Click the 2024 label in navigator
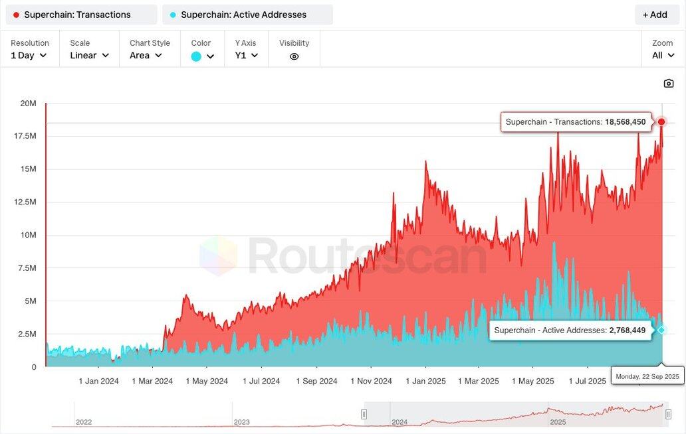Viewport: 686px width, 434px height. pyautogui.click(x=400, y=422)
